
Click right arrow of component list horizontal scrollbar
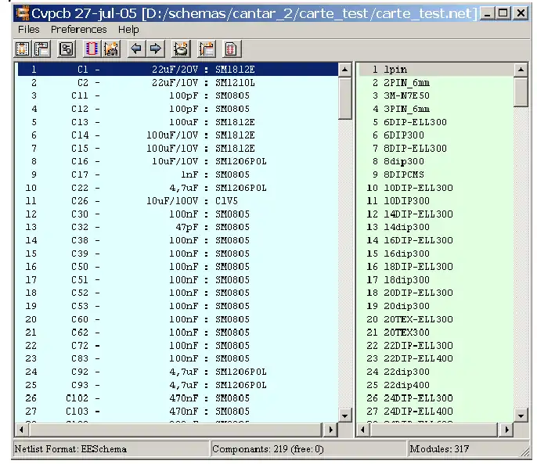point(330,430)
